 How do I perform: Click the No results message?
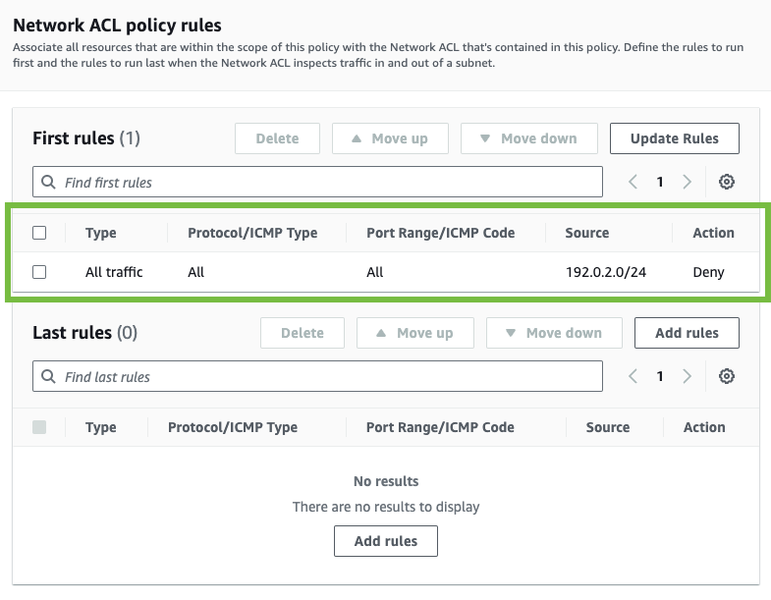point(386,481)
